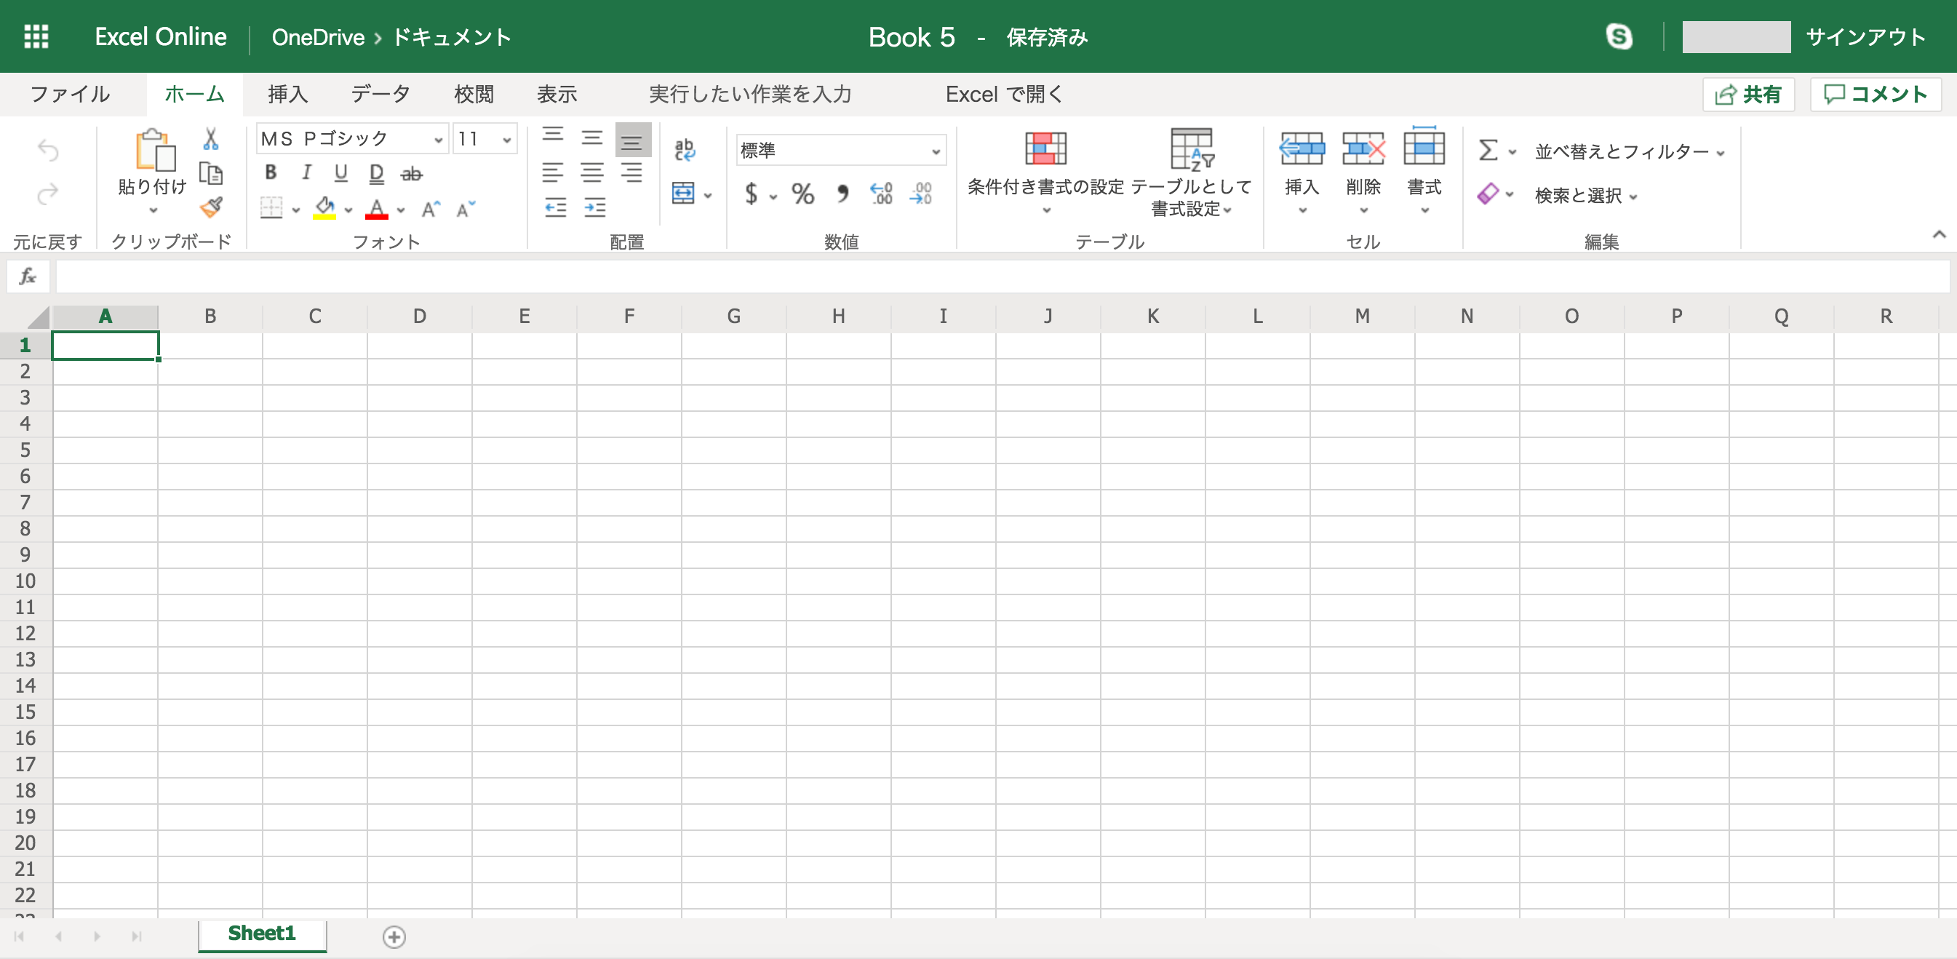The height and width of the screenshot is (959, 1957).
Task: Switch to the 挿入 ribbon tab
Action: [x=288, y=95]
